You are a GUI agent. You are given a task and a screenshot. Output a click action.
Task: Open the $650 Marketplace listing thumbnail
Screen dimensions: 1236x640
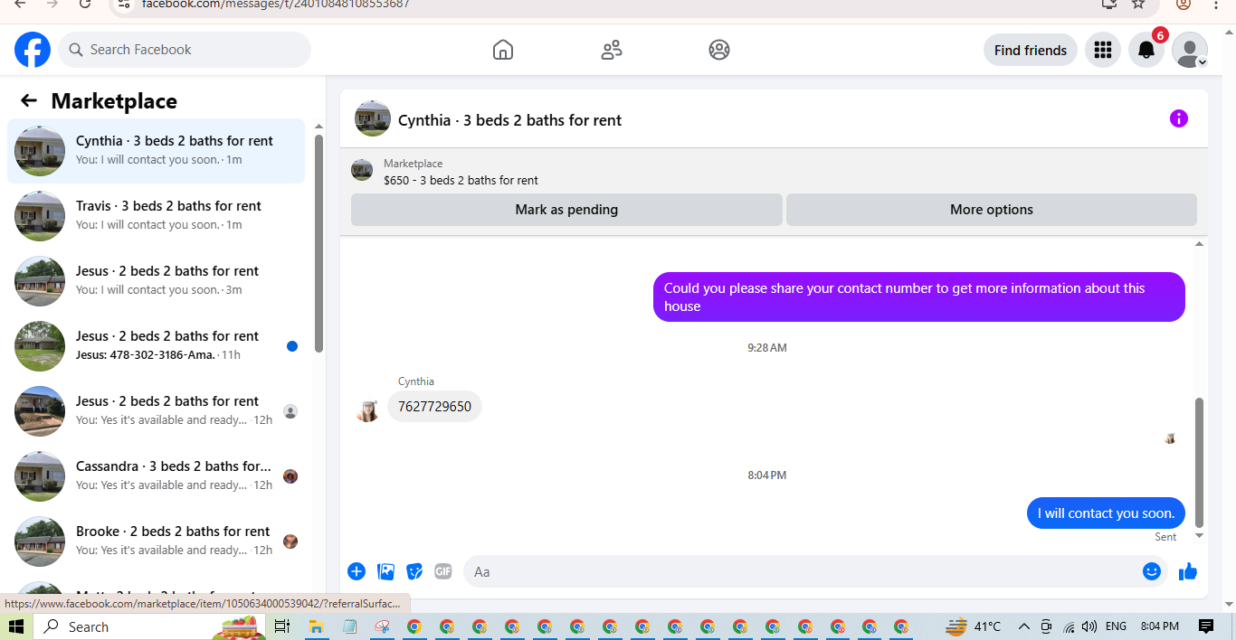click(x=362, y=170)
